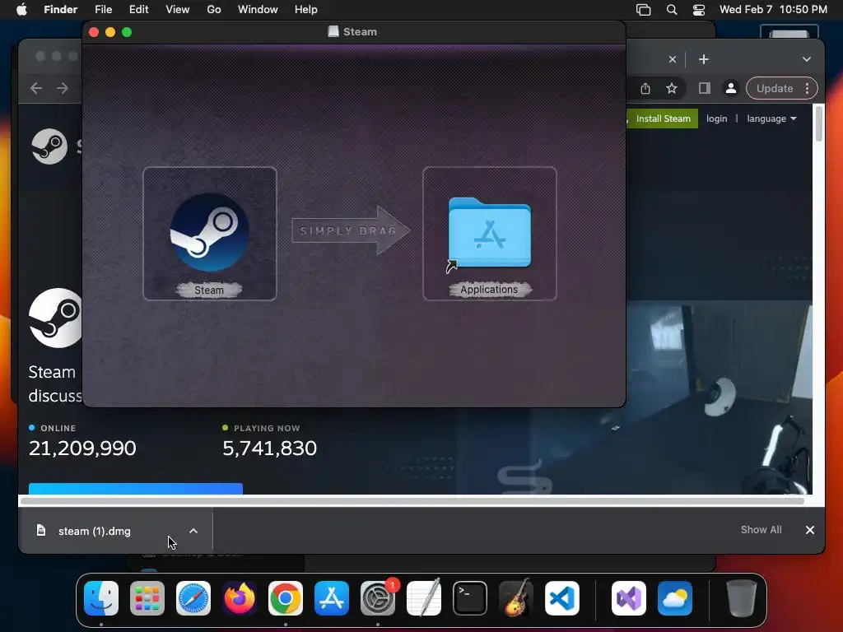Click the Chrome vertical scrollbar
The image size is (843, 632).
click(x=819, y=125)
